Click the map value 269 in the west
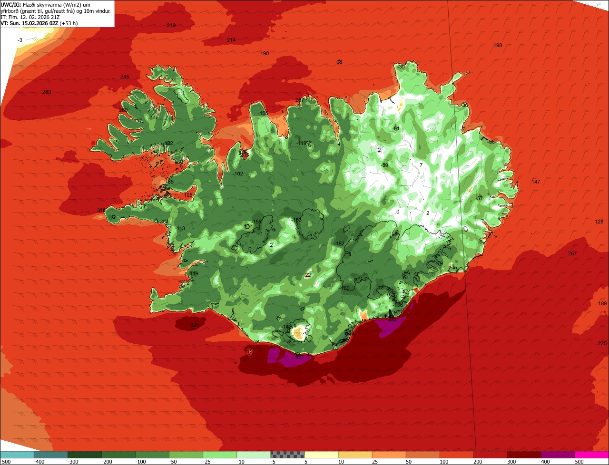Viewport: 609px width, 465px height. 47,92
